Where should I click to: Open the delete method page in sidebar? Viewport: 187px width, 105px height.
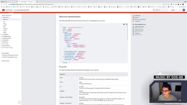coord(5,32)
